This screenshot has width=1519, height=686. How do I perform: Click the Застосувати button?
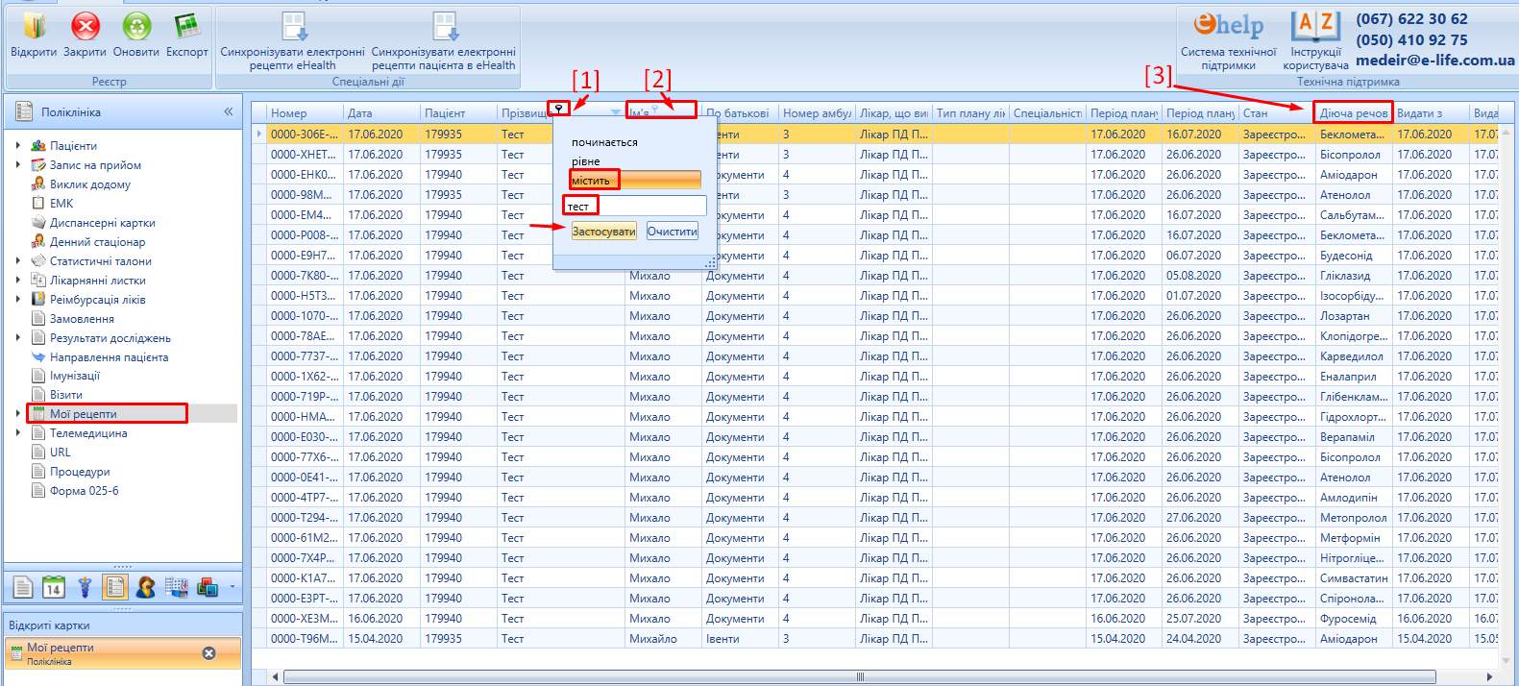[604, 232]
